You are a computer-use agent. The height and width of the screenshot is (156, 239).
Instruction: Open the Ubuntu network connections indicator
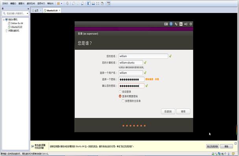click(176, 24)
